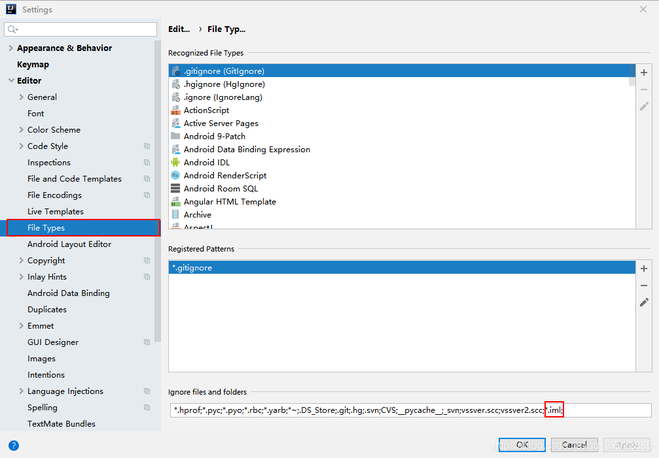The height and width of the screenshot is (458, 659).
Task: Click the project icon beside Inlay Hints
Action: pos(147,277)
